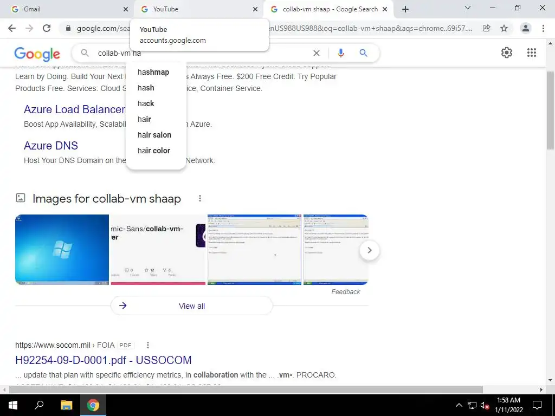Choose the hash suggestion
This screenshot has width=555, height=416.
tap(146, 88)
